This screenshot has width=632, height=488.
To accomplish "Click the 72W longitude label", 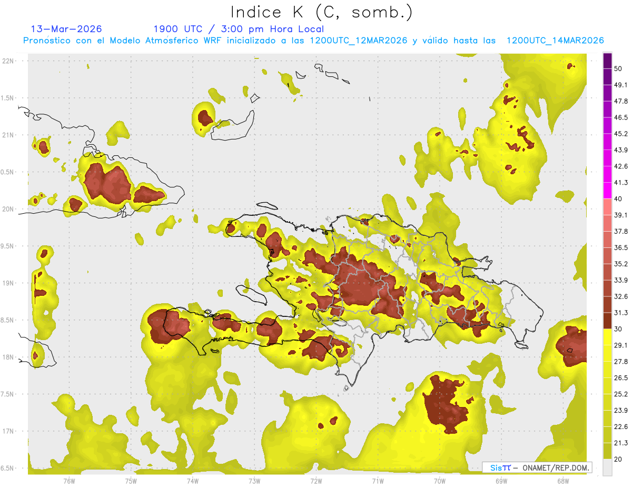I will [316, 481].
